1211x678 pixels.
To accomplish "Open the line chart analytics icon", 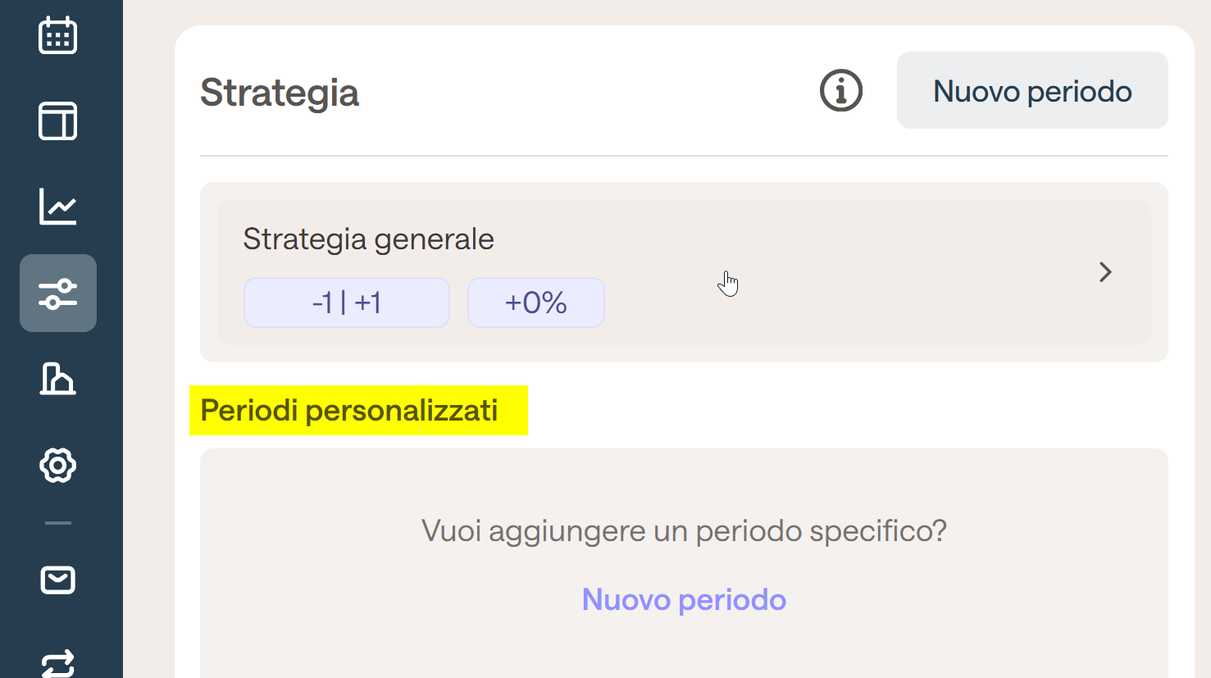I will 58,207.
